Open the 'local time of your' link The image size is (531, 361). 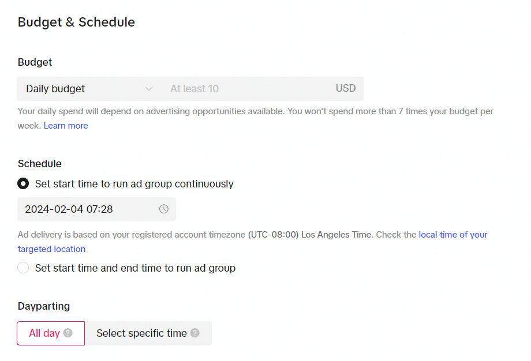pyautogui.click(x=453, y=235)
